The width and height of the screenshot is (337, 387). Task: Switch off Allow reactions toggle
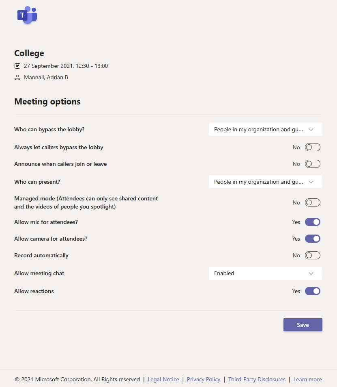[x=312, y=291]
